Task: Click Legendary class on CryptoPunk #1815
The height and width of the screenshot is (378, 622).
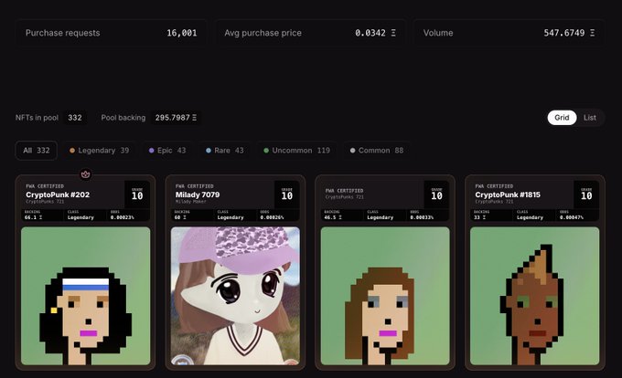Action: point(530,217)
